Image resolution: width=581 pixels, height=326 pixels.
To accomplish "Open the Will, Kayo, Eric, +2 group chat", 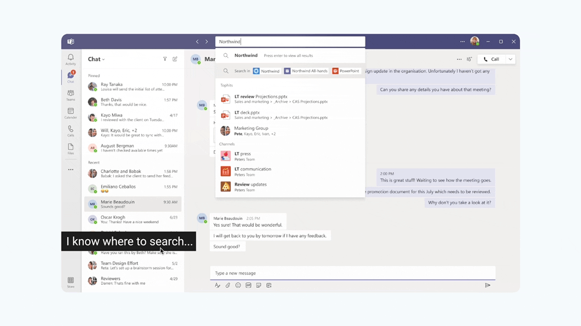I will 132,132.
